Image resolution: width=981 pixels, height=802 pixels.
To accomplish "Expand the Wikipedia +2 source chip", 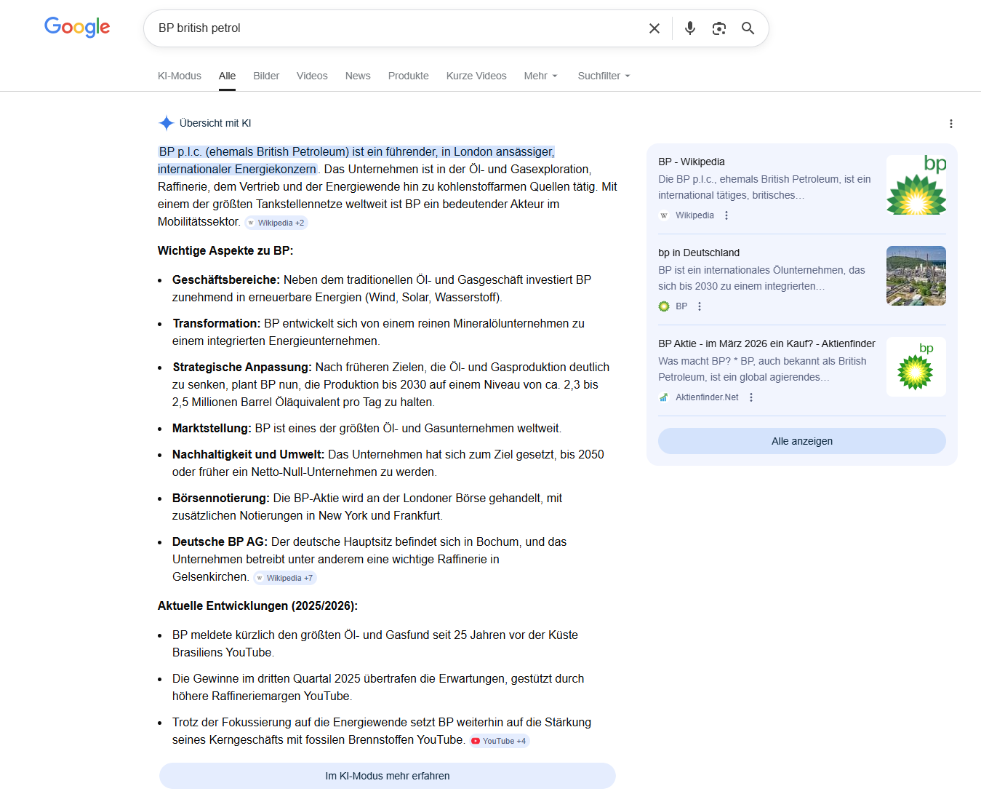I will point(276,223).
